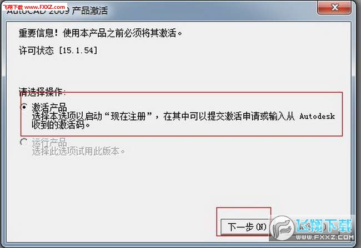
Task: Click the 下一步(N) button
Action: (x=246, y=227)
